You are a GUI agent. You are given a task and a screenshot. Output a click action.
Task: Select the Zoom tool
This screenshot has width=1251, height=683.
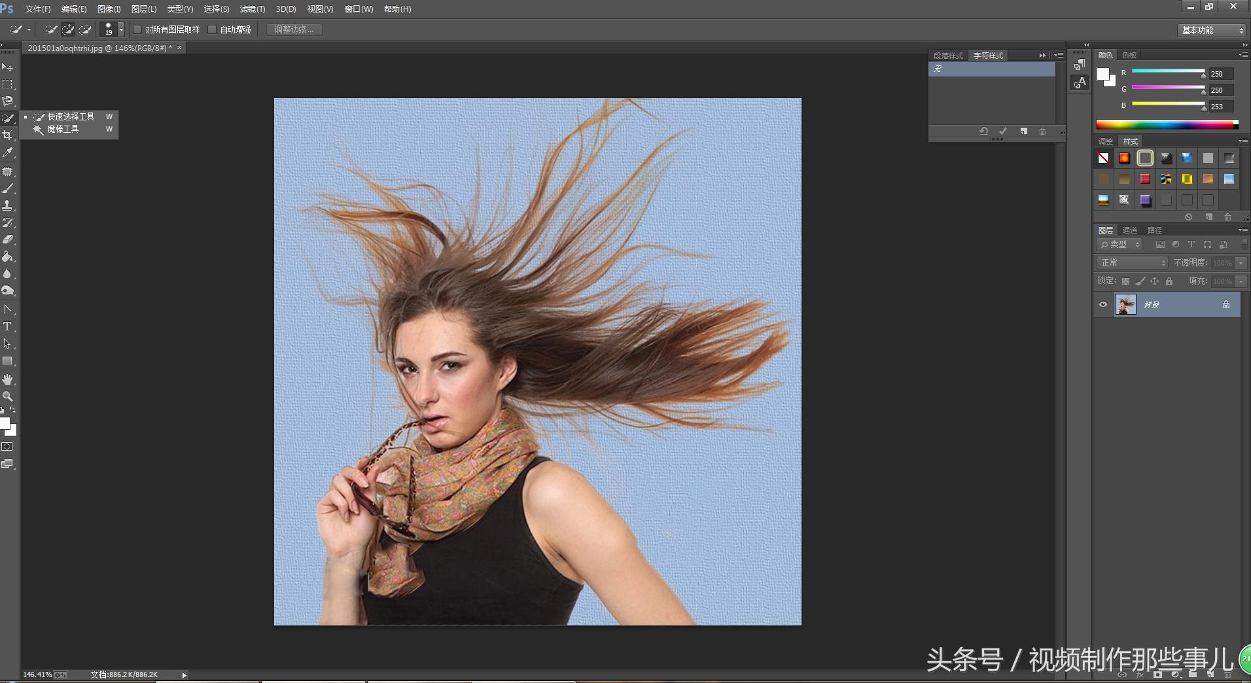coord(8,396)
